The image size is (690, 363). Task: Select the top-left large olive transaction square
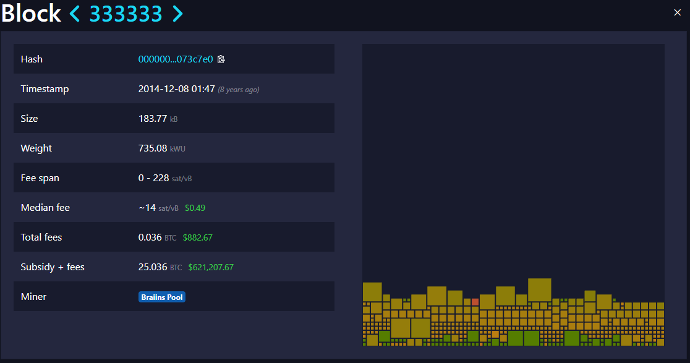coord(372,291)
